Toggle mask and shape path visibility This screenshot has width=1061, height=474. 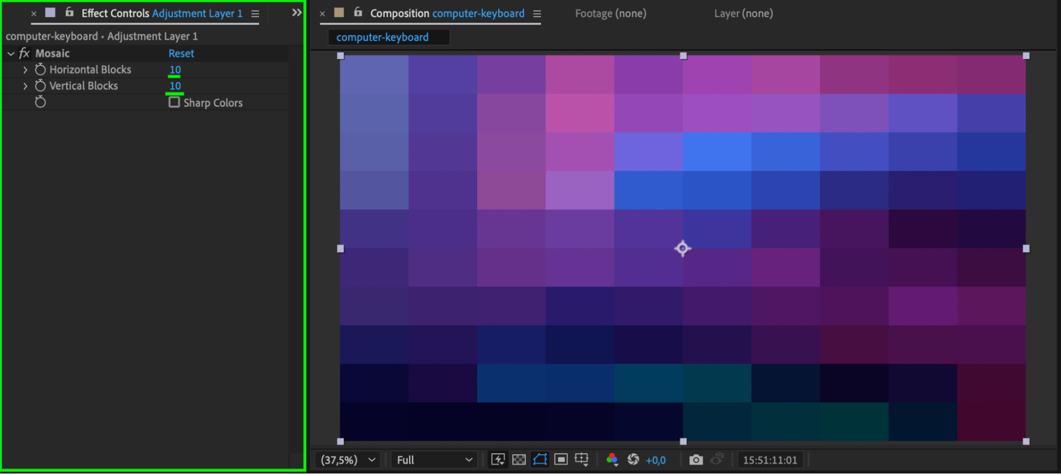(540, 460)
